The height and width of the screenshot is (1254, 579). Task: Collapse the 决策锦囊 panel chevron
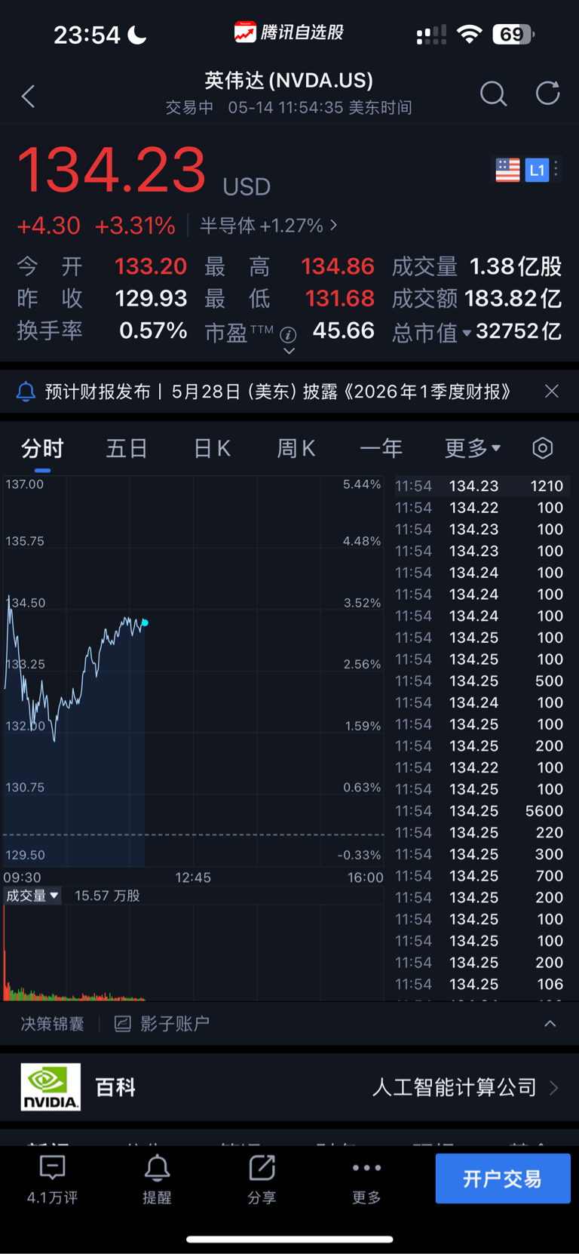[550, 1024]
